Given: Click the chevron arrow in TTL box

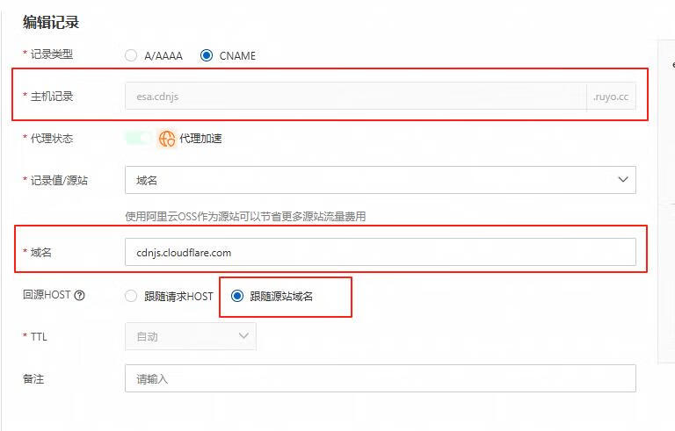Looking at the screenshot, I should click(x=243, y=336).
